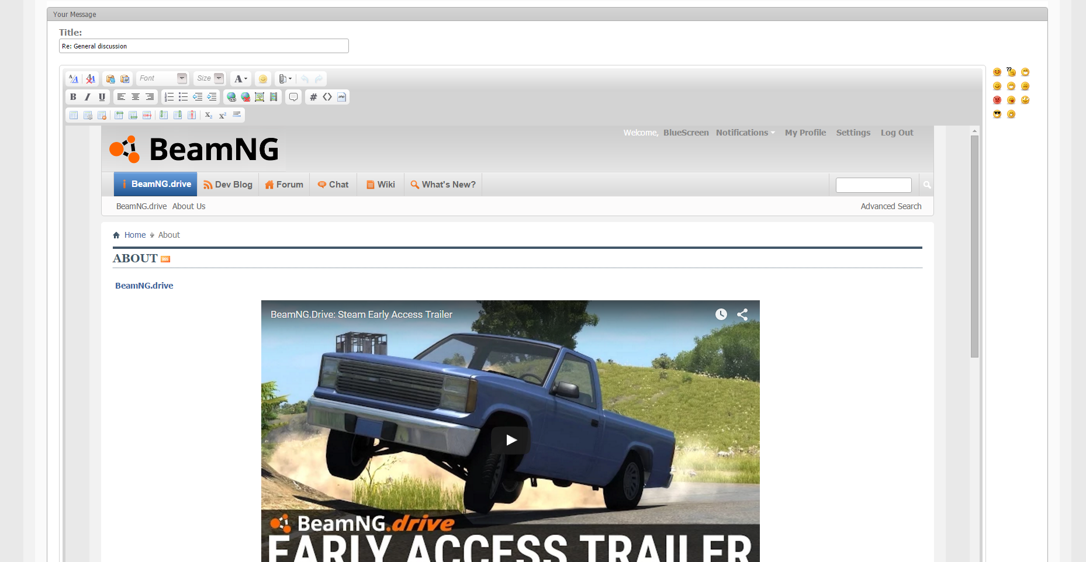Toggle bold formatting
Image resolution: width=1086 pixels, height=562 pixels.
(73, 97)
